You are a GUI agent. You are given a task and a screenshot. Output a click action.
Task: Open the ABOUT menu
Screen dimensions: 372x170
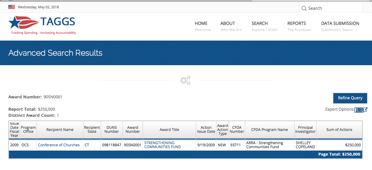pos(228,23)
